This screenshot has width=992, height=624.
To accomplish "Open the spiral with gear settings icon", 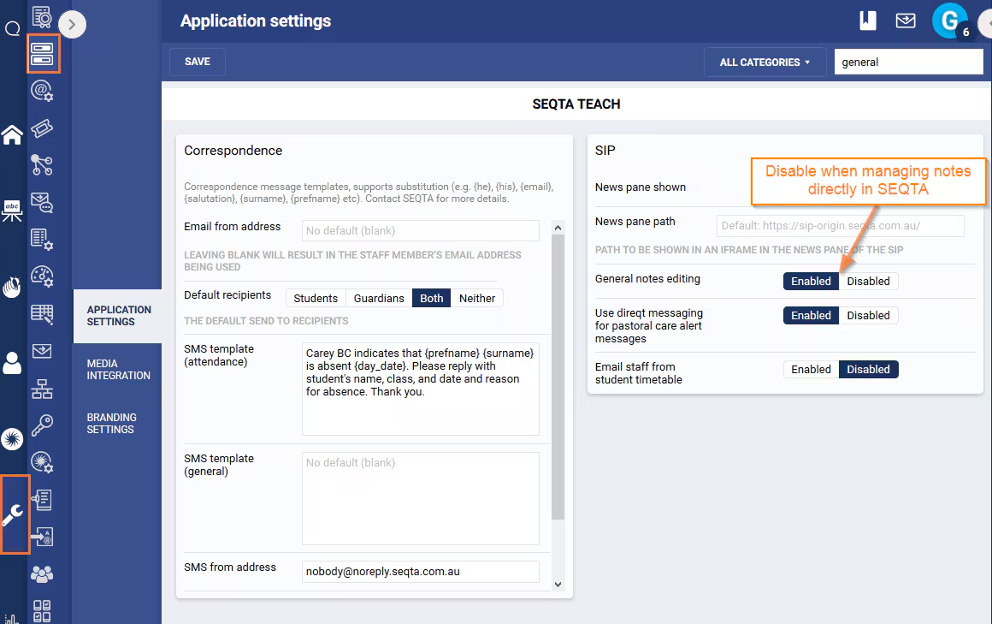I will click(x=42, y=462).
